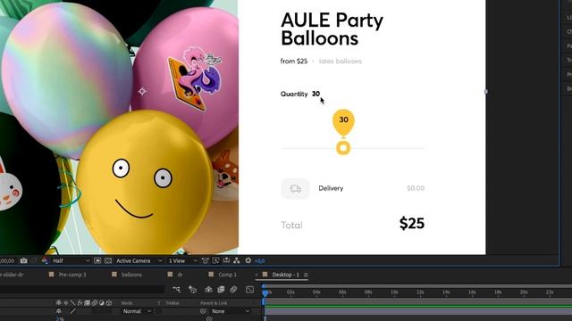Click the 02s mark on time ruler

(x=290, y=292)
